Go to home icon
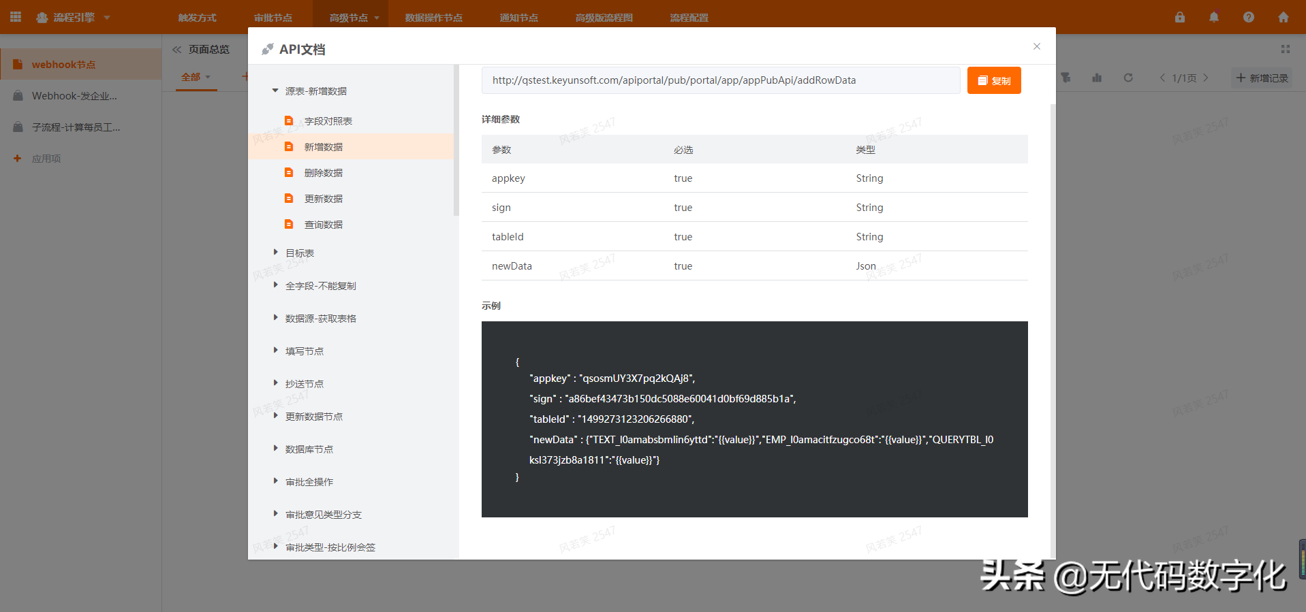Image resolution: width=1306 pixels, height=612 pixels. point(1284,17)
